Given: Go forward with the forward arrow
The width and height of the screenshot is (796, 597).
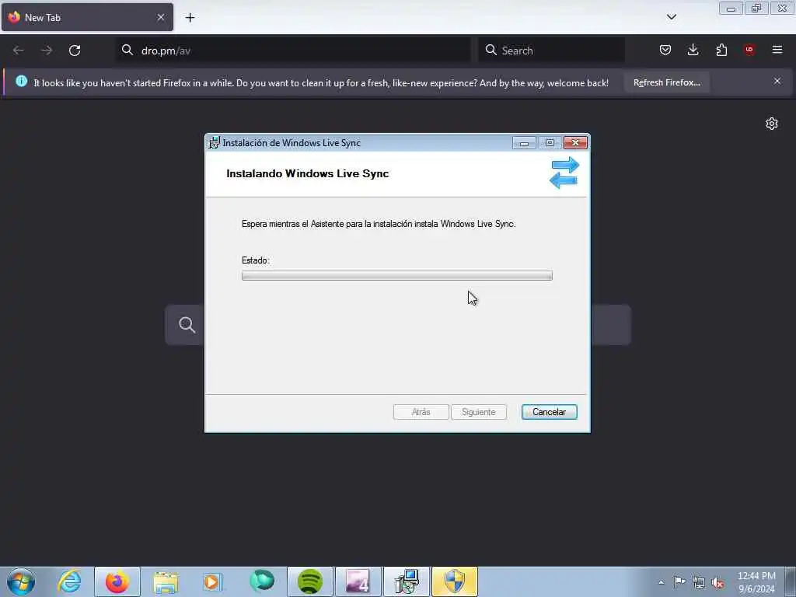Looking at the screenshot, I should point(47,51).
